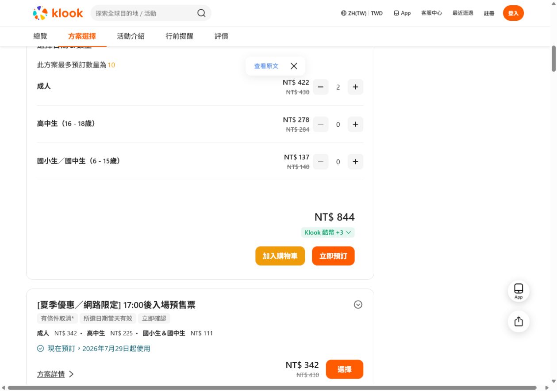
Task: Click the search magnifier icon
Action: [201, 13]
